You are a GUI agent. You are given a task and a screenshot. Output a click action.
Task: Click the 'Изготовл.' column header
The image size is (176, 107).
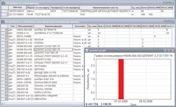[x=80, y=26]
